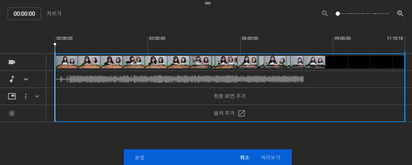Click the 분할 split button
The image size is (412, 165).
[139, 157]
